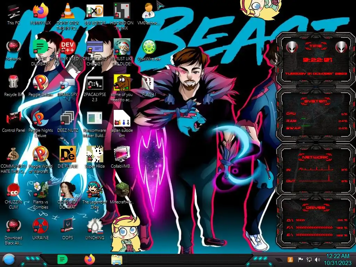
Task: Click the CPU usage row
Action: click(317, 114)
